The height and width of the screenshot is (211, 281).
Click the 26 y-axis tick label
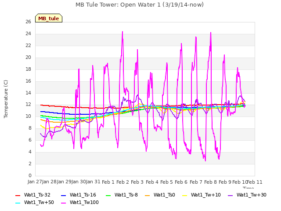tap(28, 22)
